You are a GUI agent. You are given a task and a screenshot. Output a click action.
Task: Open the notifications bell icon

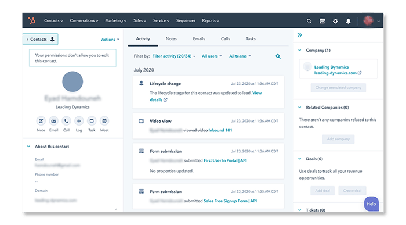pyautogui.click(x=348, y=21)
